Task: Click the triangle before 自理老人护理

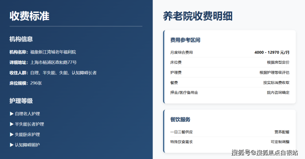Action: (x=12, y=114)
